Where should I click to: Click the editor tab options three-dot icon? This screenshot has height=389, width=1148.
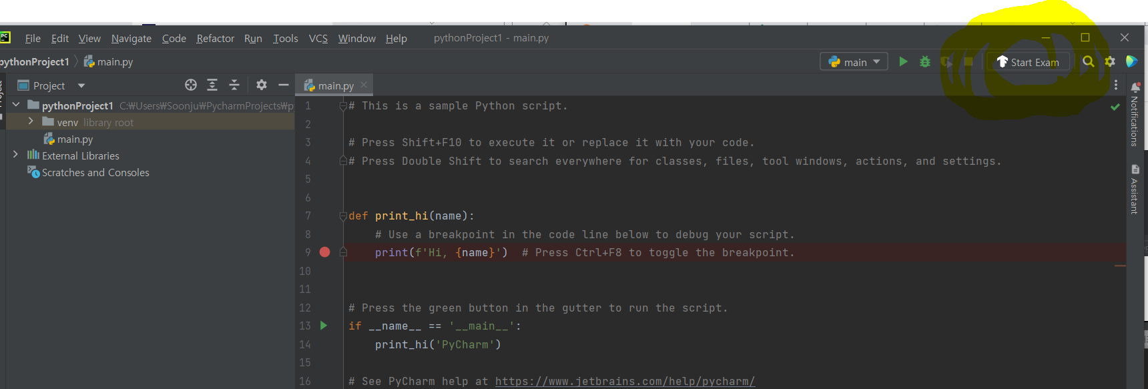(x=1116, y=85)
